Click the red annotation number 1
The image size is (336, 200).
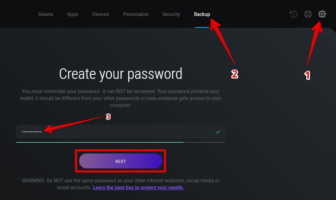click(307, 76)
